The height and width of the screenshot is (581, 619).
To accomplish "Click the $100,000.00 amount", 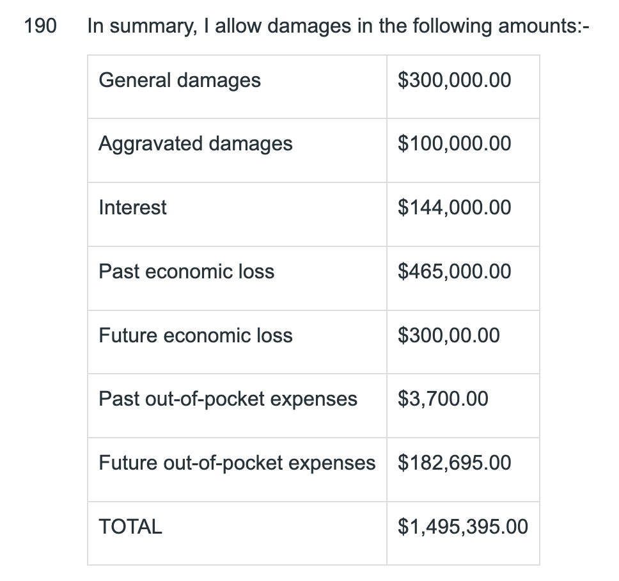I will [x=454, y=144].
